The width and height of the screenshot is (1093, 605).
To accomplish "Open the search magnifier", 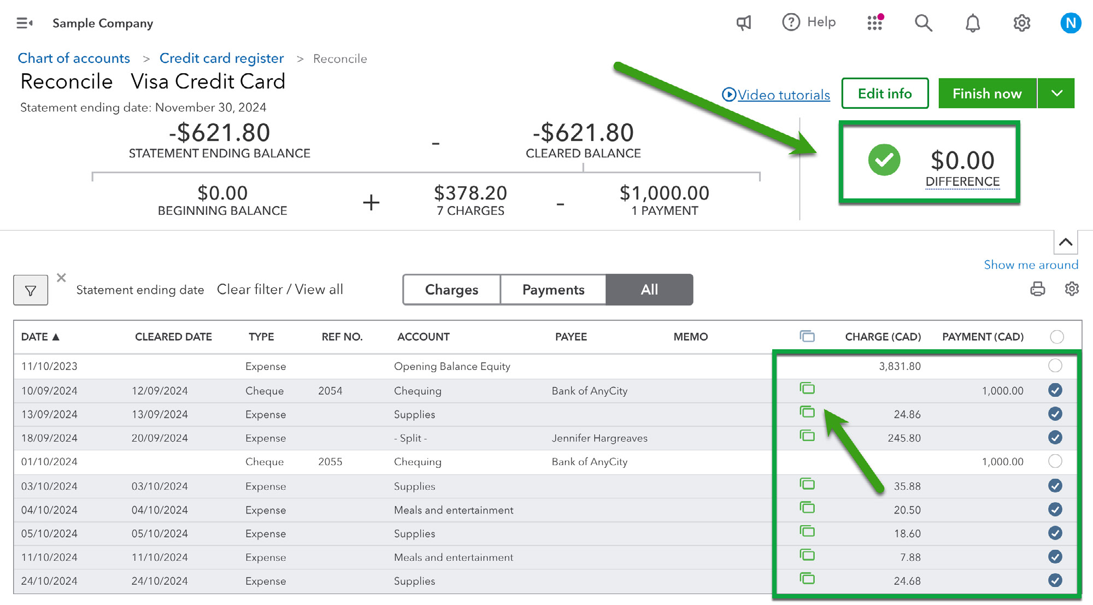I will coord(924,22).
